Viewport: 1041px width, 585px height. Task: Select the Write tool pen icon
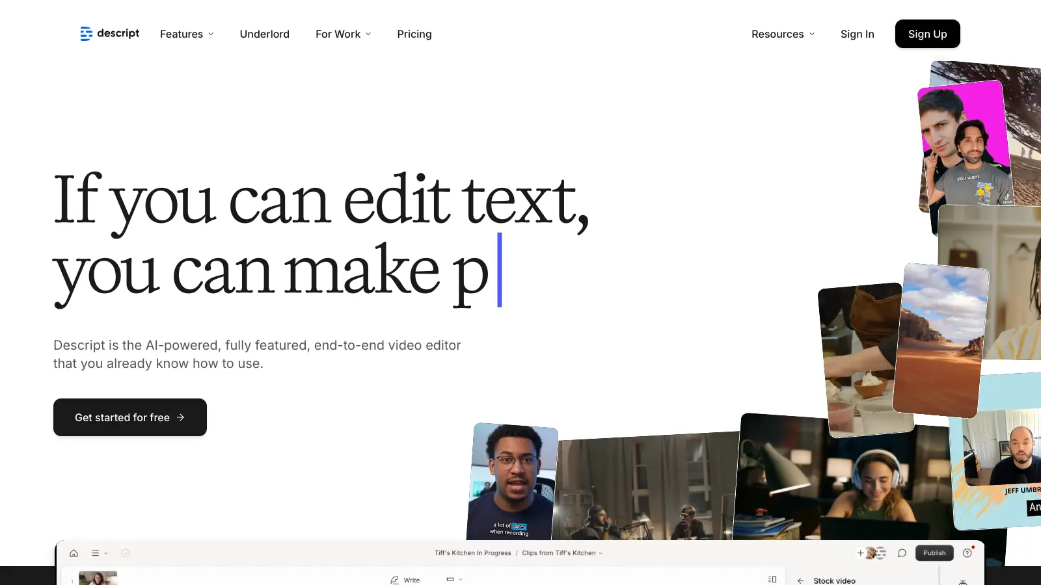(x=395, y=580)
